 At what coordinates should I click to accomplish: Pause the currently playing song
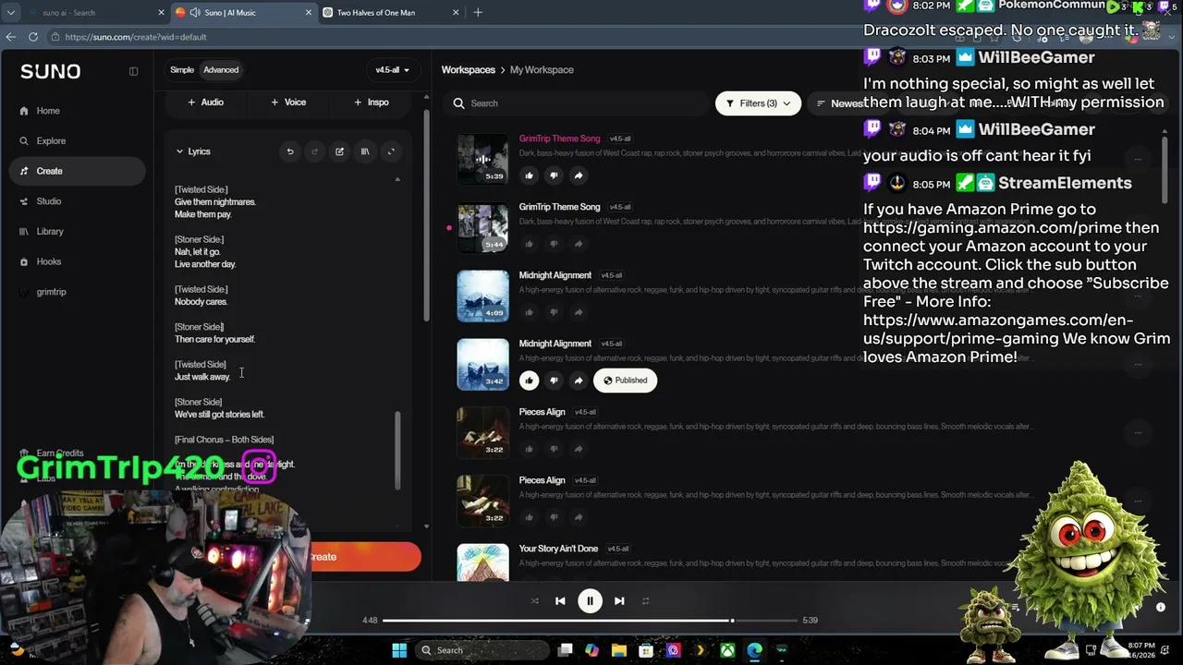pos(590,601)
